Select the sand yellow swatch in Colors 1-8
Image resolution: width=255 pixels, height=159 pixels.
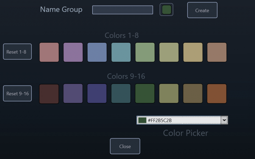click(x=193, y=52)
